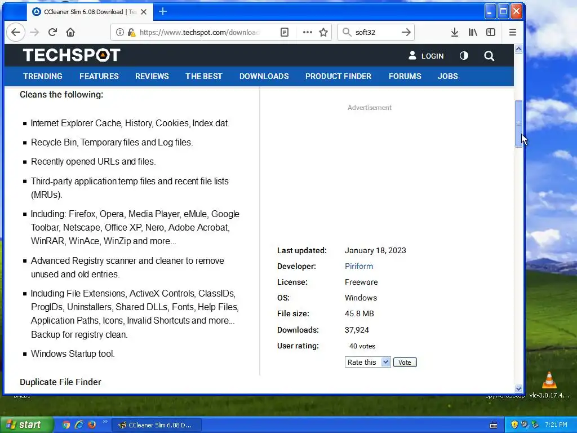Open page actions three-dot menu
The height and width of the screenshot is (433, 577).
307,32
